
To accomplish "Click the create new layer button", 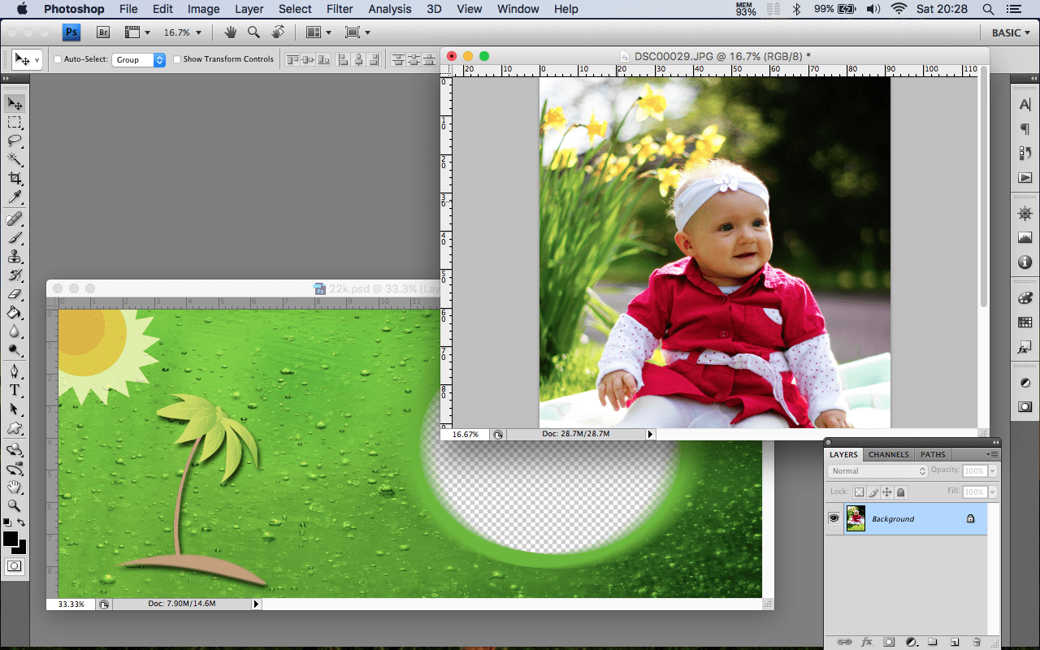I will 955,642.
